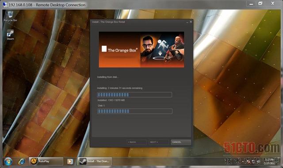Screen dimensions: 283x168
Task: Click the greyed-out Back button
Action: pyautogui.click(x=137, y=142)
